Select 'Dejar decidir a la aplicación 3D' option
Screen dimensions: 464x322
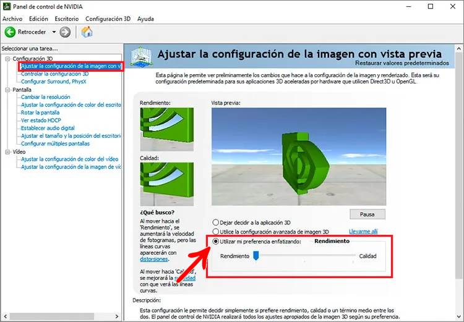(215, 222)
